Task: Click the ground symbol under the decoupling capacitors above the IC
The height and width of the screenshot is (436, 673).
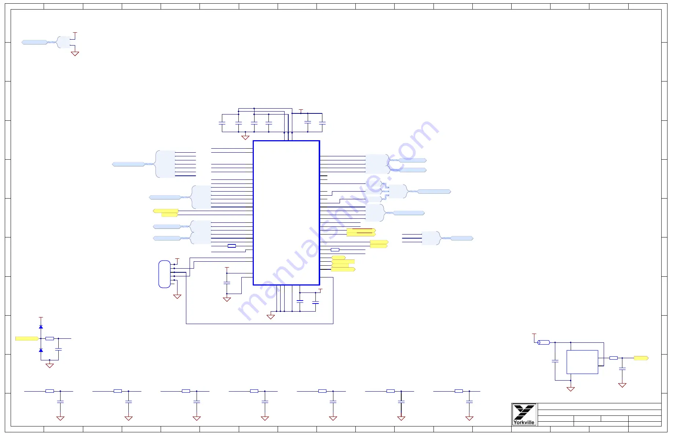Action: 245,138
